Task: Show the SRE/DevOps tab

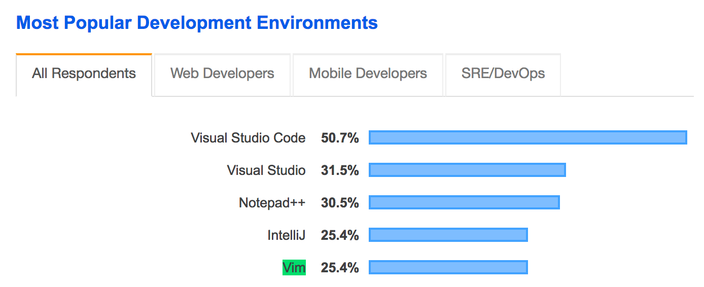Action: tap(503, 74)
